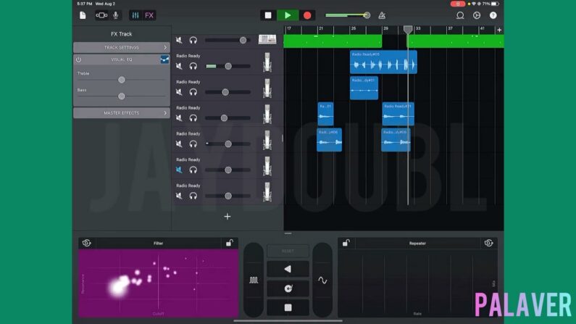This screenshot has height=324, width=576.
Task: Add a new song section at ruler end
Action: (x=499, y=30)
